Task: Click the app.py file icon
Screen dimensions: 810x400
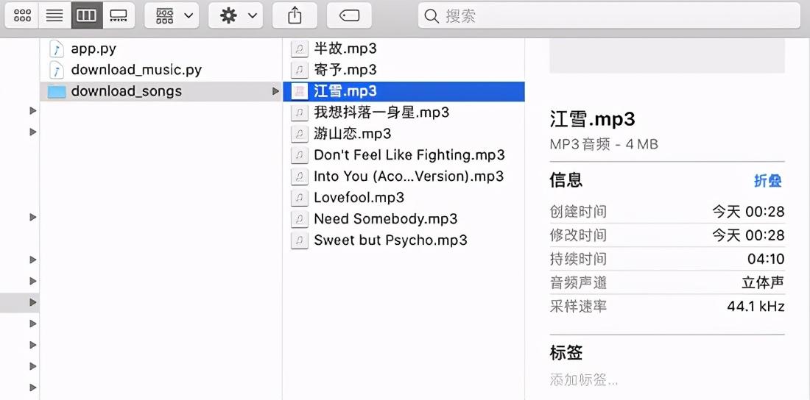Action: [56, 49]
